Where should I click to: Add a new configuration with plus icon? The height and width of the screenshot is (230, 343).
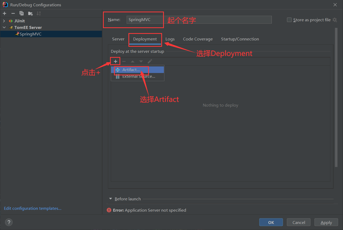pyautogui.click(x=4, y=13)
